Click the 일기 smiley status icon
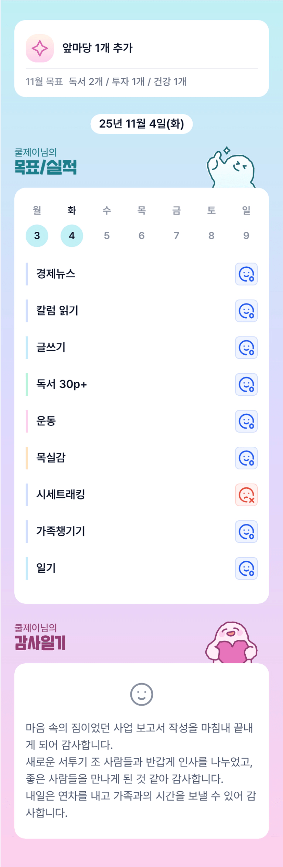283x867 pixels. 246,569
